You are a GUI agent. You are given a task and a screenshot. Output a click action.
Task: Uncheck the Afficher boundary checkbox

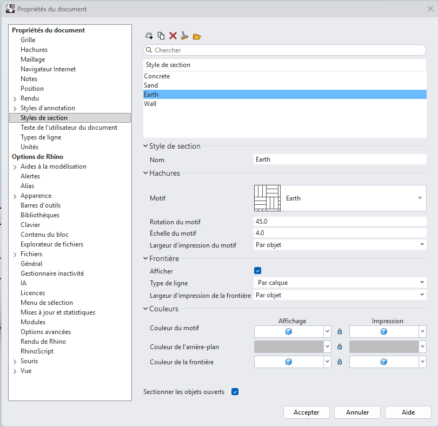pyautogui.click(x=258, y=271)
